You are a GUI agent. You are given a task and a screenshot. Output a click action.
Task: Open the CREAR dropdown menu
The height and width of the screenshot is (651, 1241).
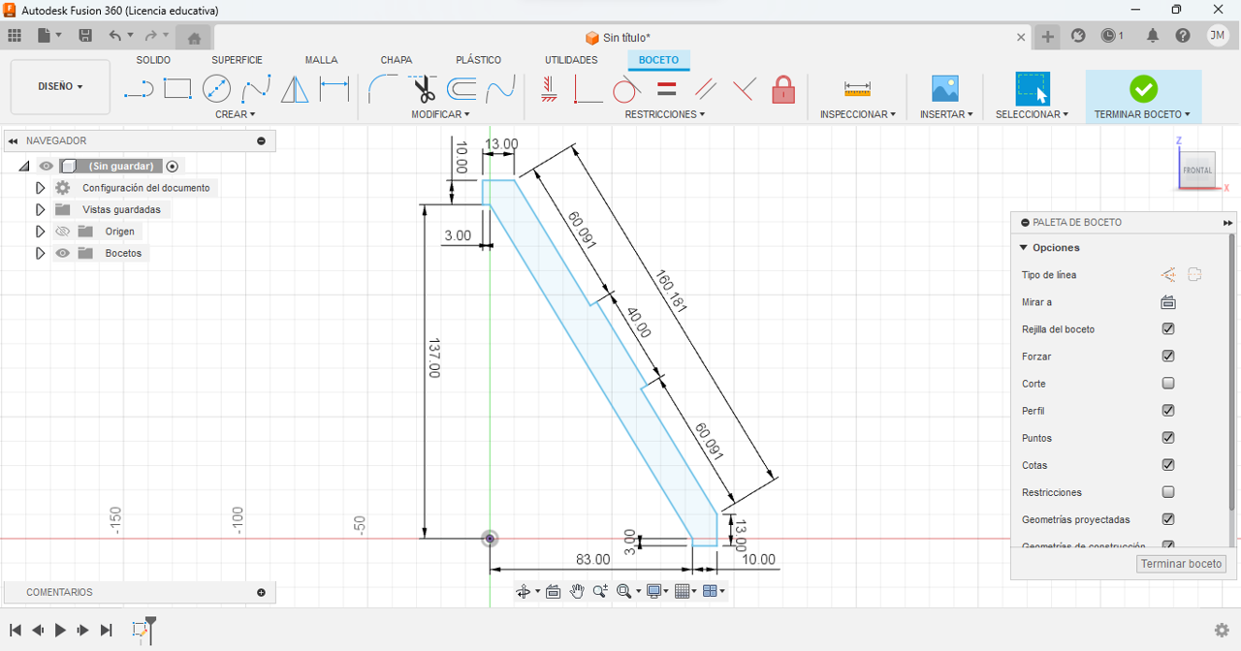pyautogui.click(x=236, y=114)
